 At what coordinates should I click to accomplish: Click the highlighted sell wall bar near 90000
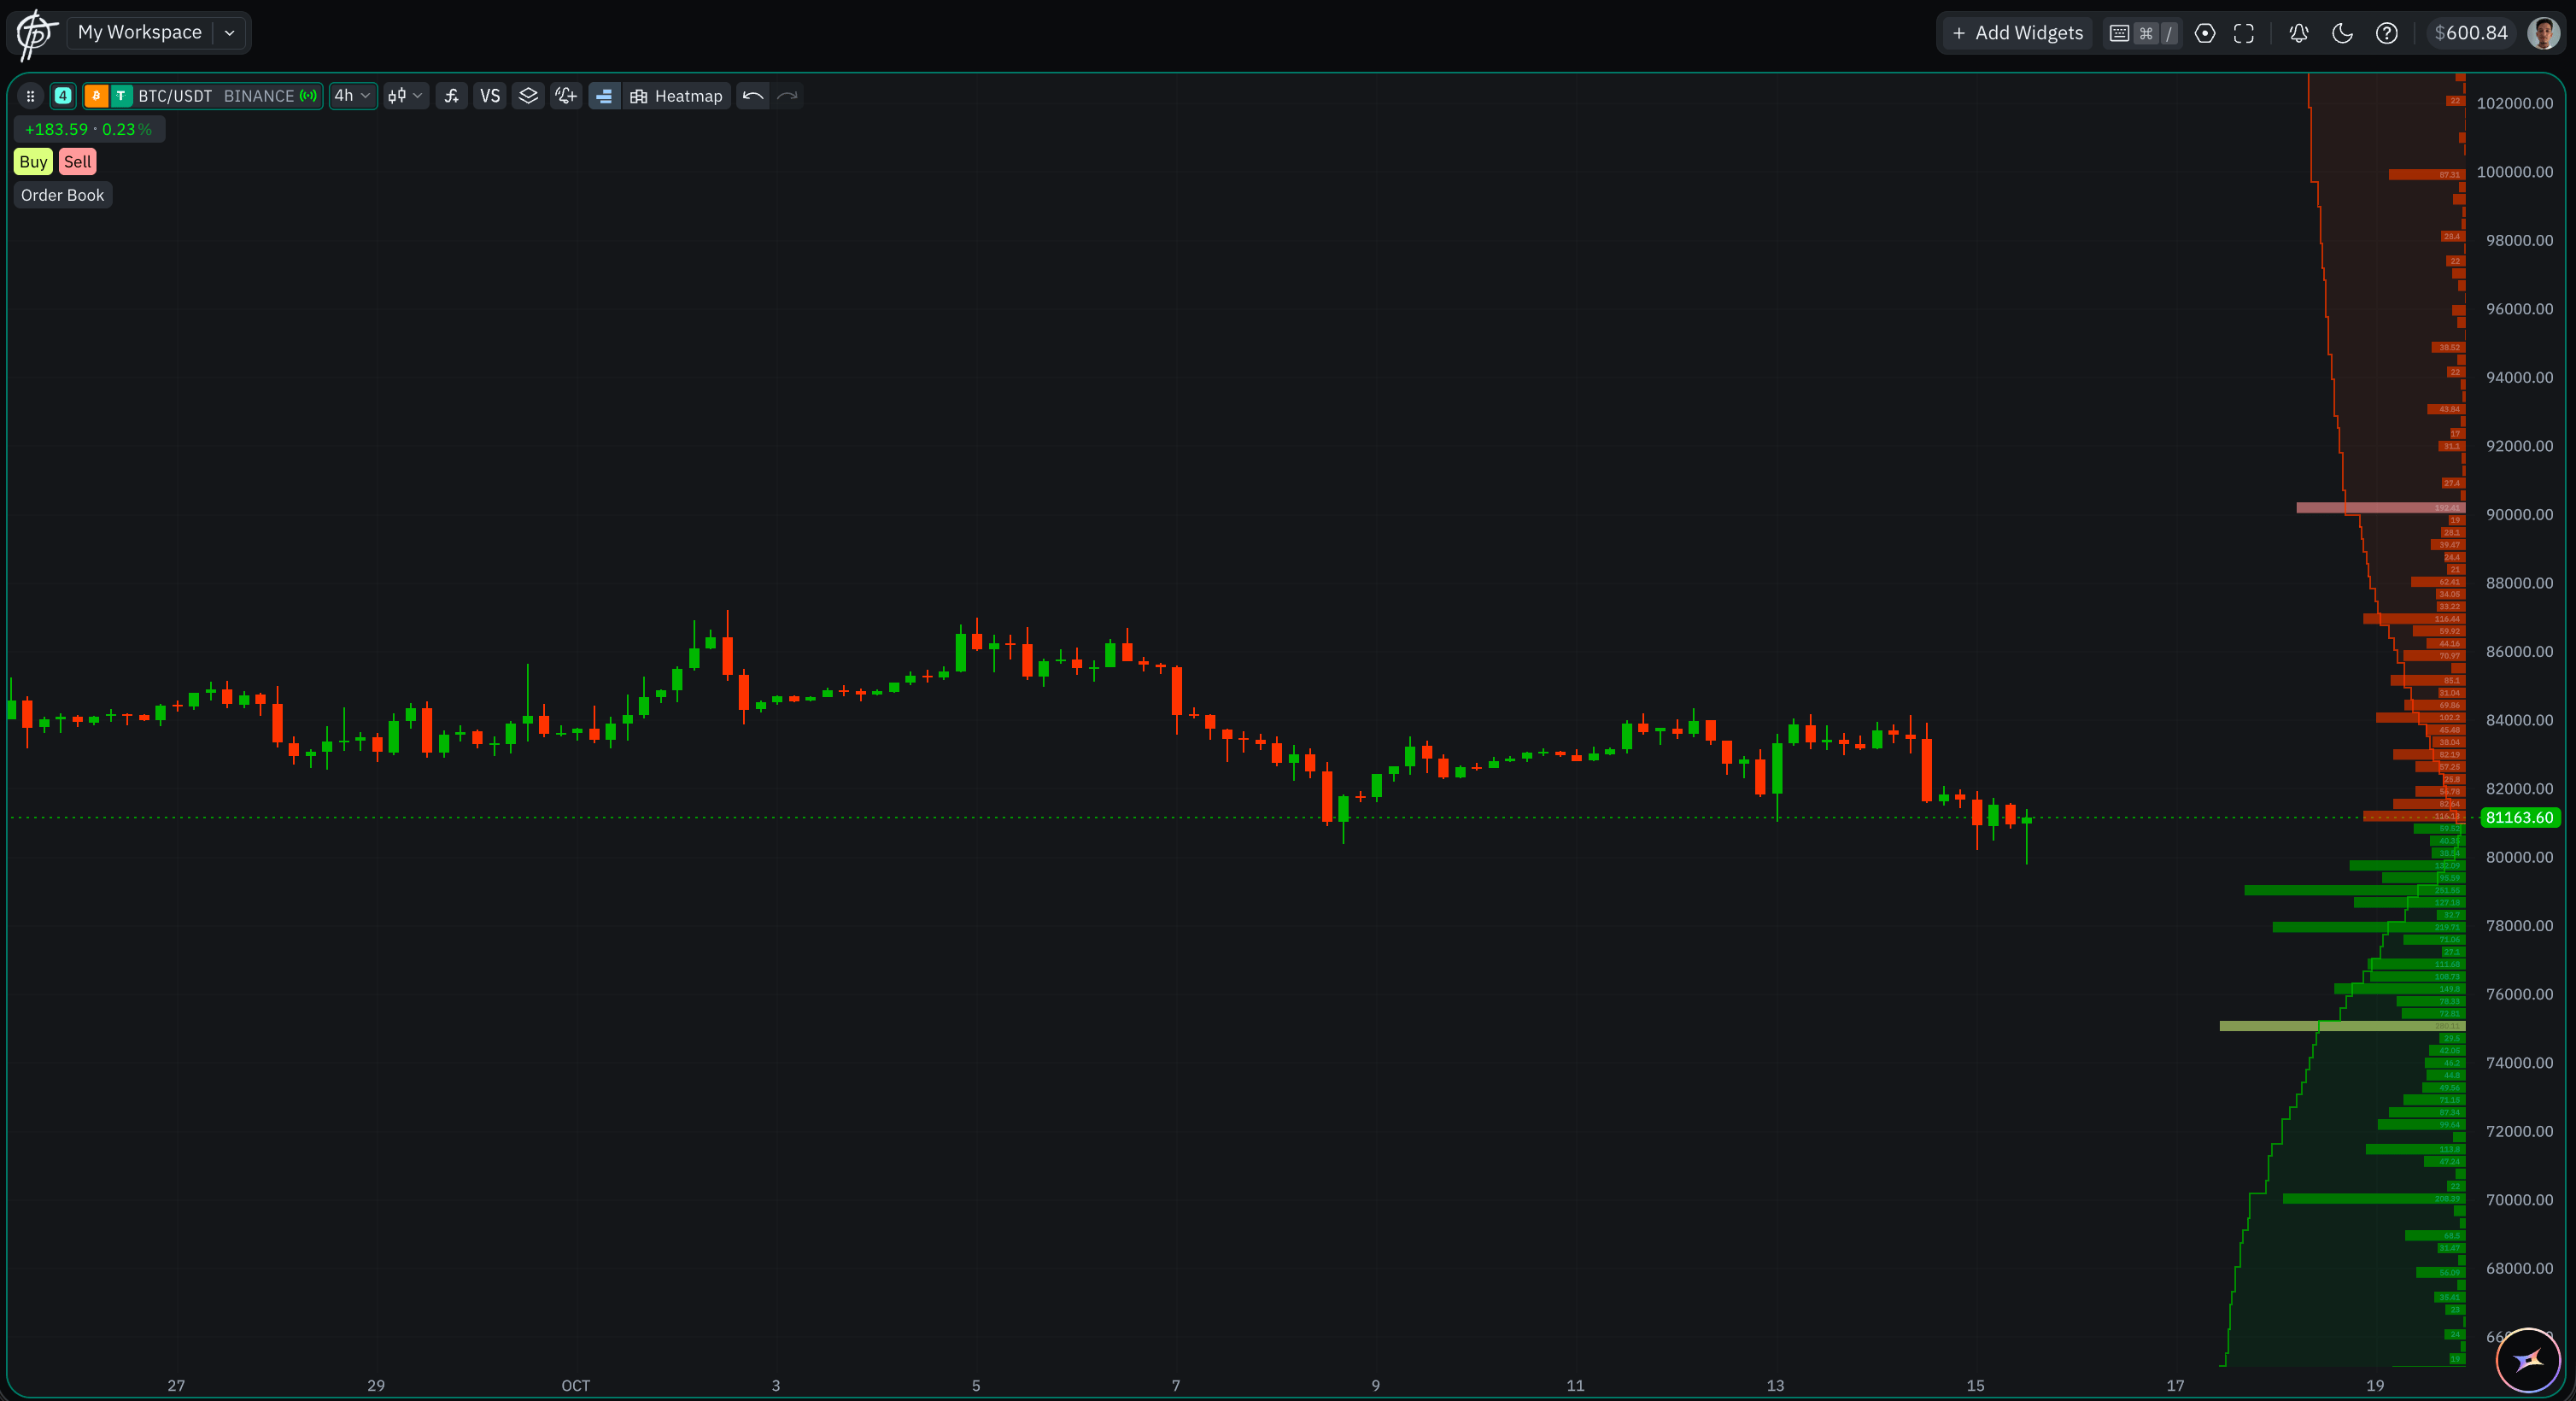click(x=2380, y=508)
